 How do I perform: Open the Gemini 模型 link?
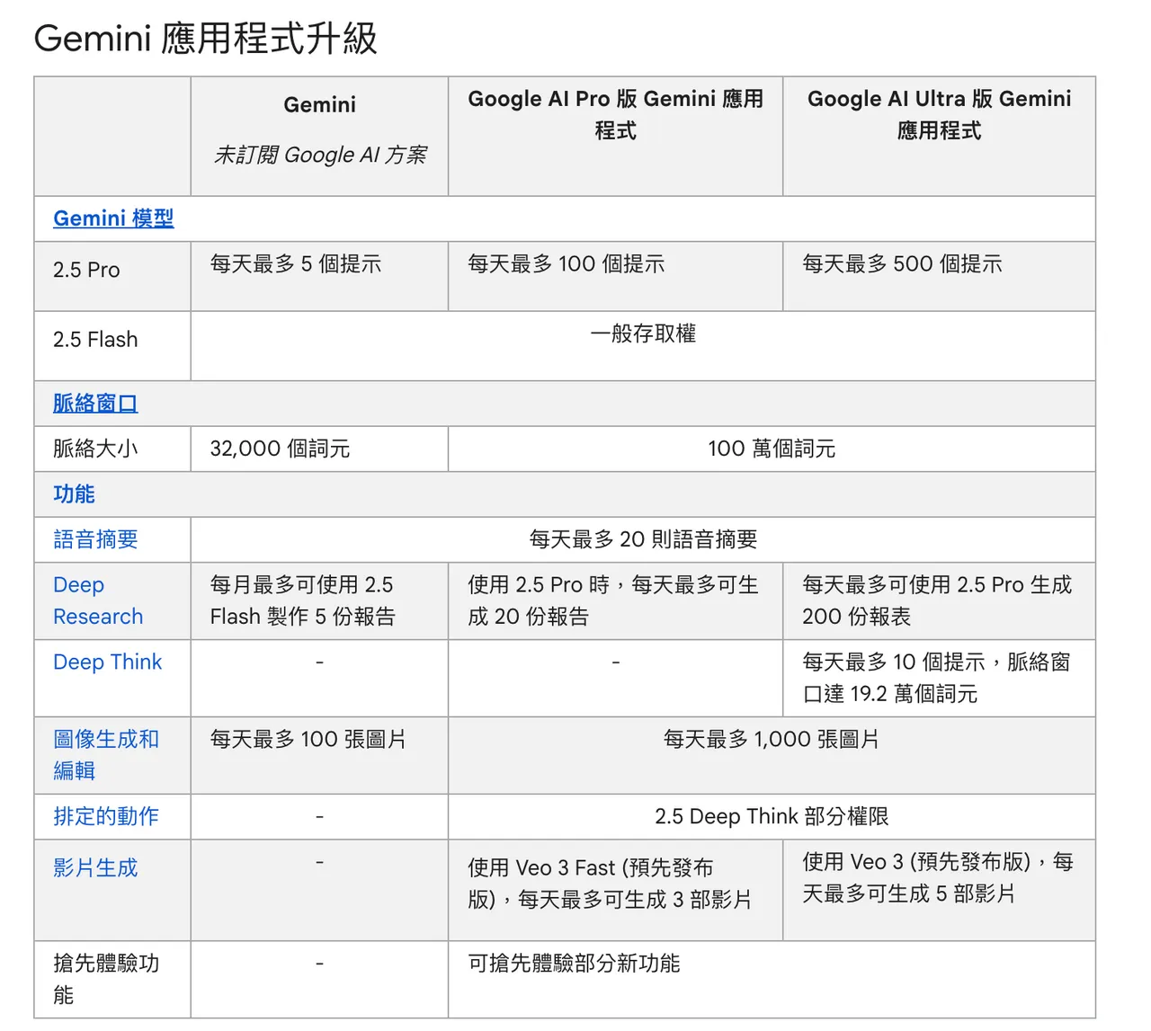[x=113, y=218]
